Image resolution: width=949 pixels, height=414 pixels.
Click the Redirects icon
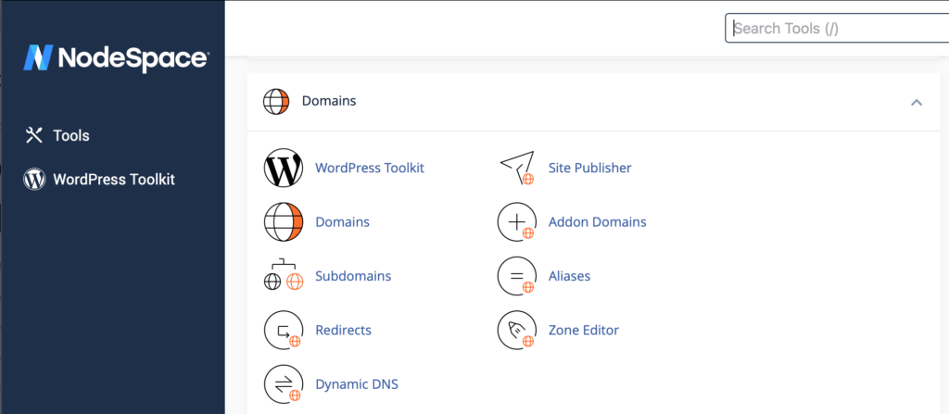coord(284,331)
